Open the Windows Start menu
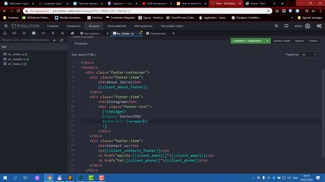This screenshot has height=182, width=325. (5, 178)
